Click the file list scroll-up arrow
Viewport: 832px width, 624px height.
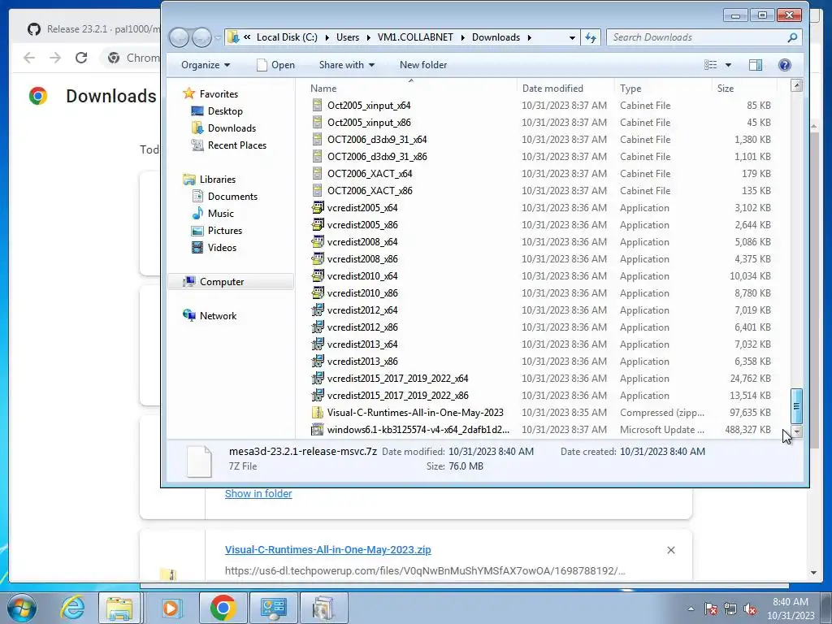pos(796,85)
